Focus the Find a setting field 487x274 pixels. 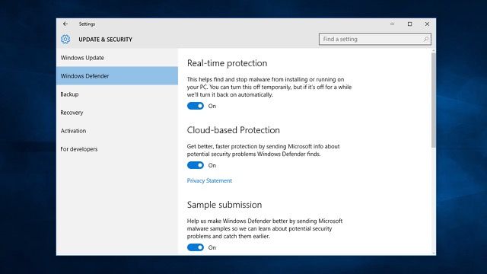375,39
